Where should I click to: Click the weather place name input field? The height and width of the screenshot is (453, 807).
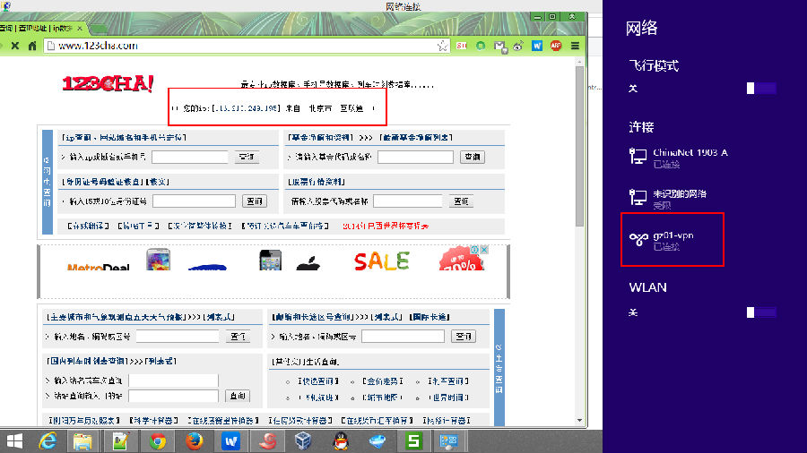pos(178,337)
